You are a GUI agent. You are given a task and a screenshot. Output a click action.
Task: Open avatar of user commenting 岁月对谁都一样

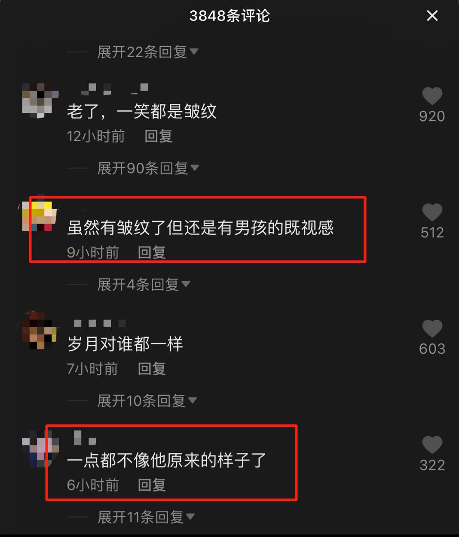pyautogui.click(x=40, y=331)
